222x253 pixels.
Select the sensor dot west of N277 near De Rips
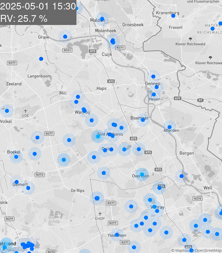coord(97,198)
